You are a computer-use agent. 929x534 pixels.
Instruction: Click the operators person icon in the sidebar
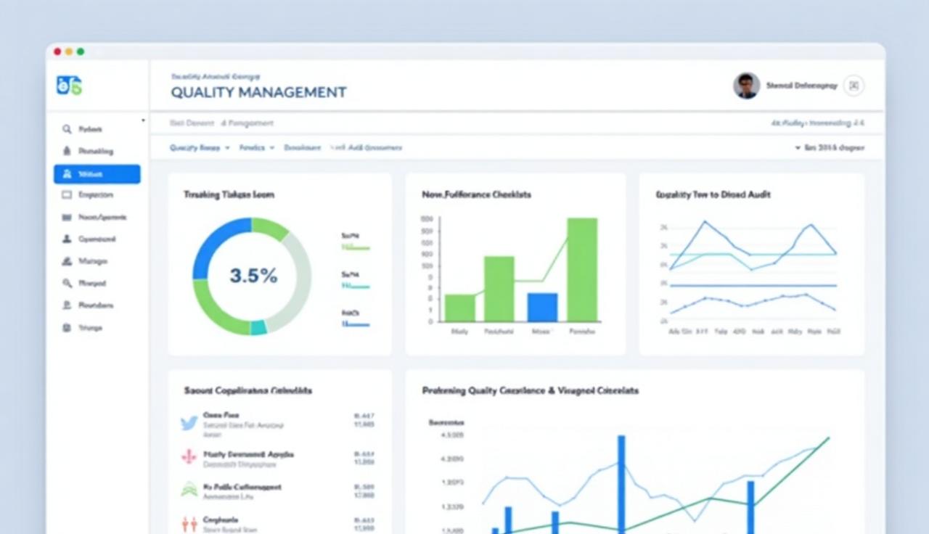[x=67, y=239]
